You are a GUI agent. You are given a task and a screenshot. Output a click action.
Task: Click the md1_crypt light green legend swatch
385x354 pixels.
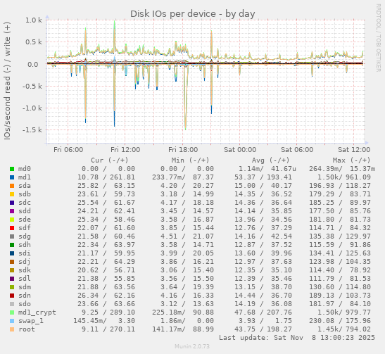(x=12, y=312)
